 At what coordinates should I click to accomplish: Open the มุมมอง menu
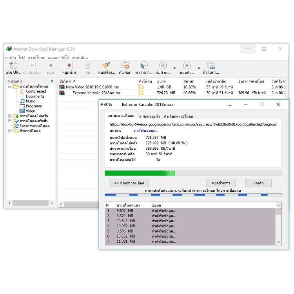[x=53, y=58]
